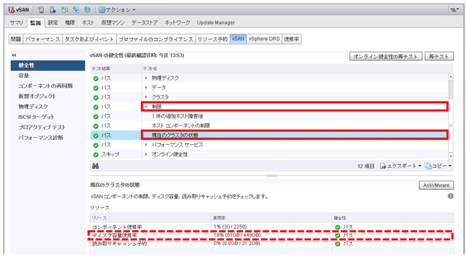Click the test list scroll-up arrow
Screen dimensions: 466x259
[451, 77]
